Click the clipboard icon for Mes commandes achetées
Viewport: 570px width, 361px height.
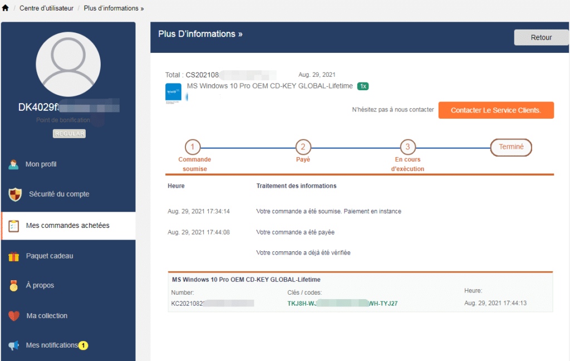[x=13, y=226]
